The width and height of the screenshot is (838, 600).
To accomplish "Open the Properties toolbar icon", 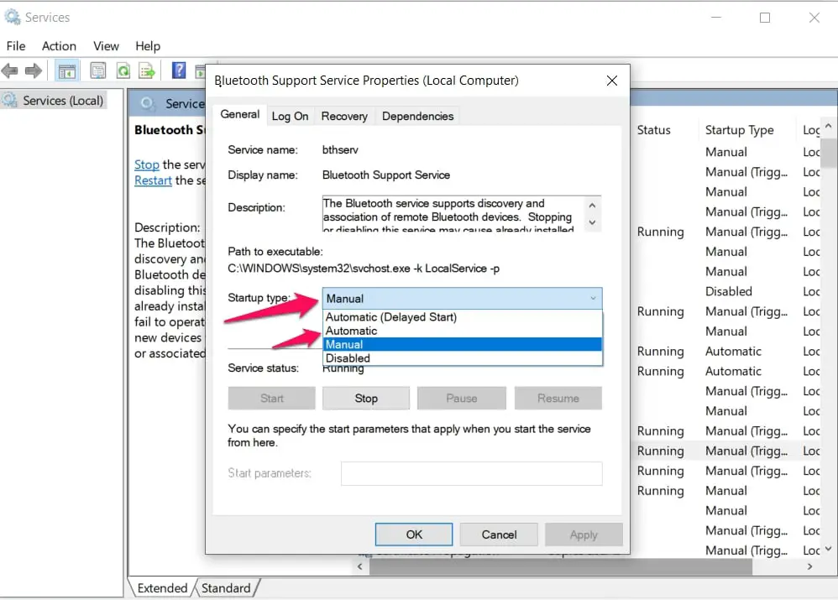I will (x=98, y=70).
